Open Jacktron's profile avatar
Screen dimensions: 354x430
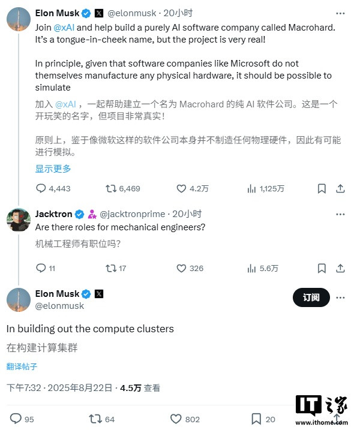[x=19, y=220]
